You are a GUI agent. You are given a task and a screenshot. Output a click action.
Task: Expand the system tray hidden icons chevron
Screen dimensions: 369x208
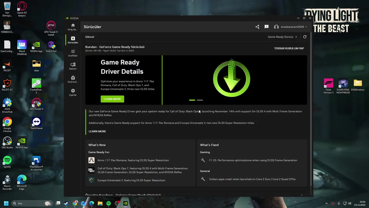(326, 203)
